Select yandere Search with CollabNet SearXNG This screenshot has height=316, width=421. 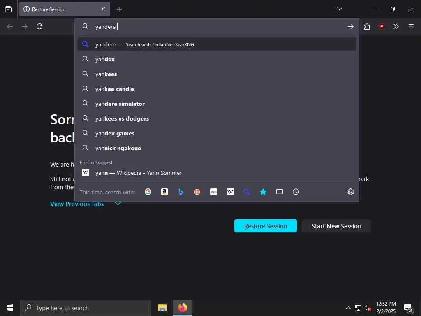coord(217,44)
